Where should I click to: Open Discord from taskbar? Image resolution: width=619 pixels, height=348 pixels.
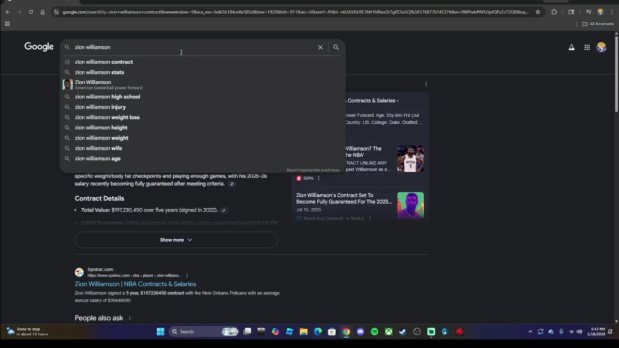pos(360,332)
